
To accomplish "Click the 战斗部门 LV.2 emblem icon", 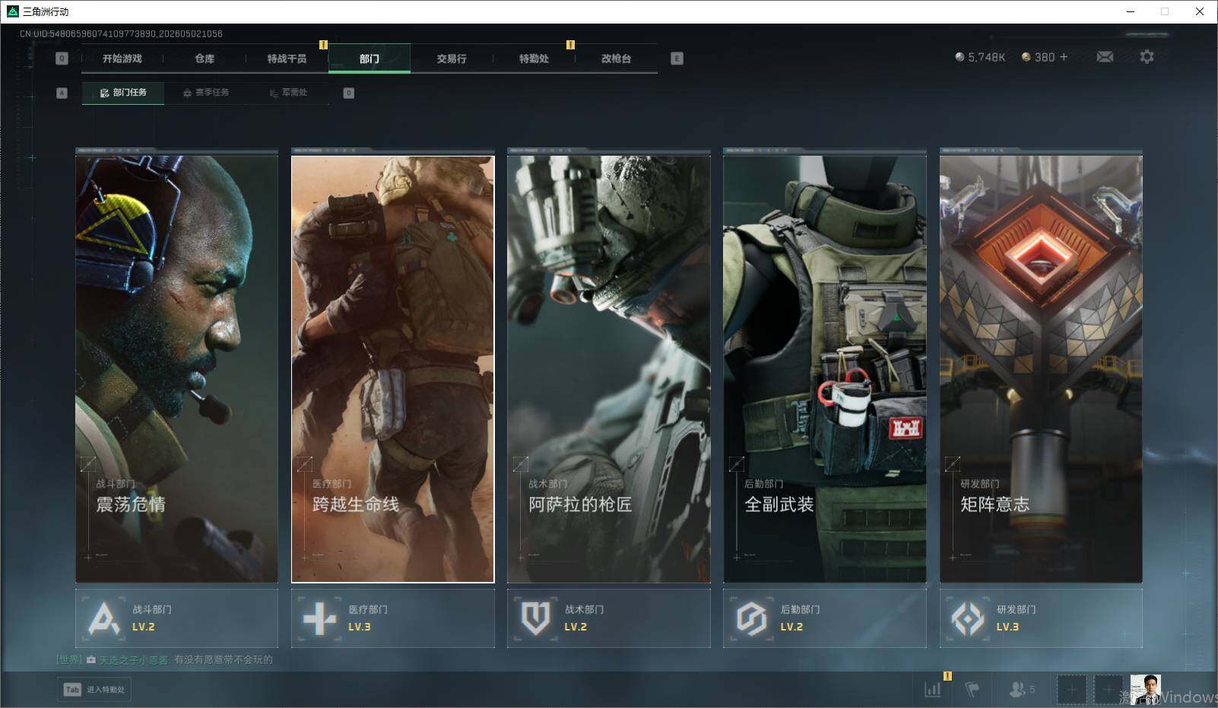I will (x=103, y=618).
